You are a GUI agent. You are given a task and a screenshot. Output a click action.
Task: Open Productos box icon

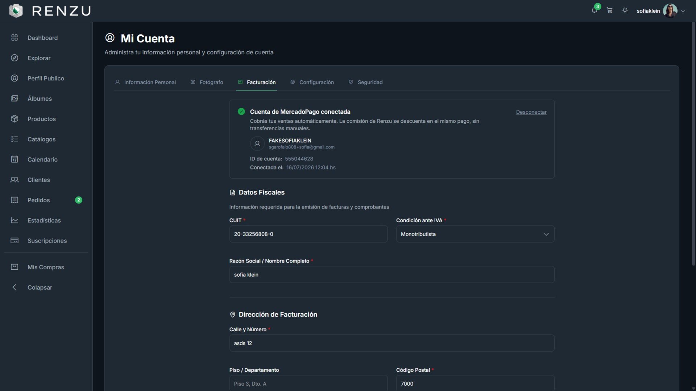(x=14, y=119)
